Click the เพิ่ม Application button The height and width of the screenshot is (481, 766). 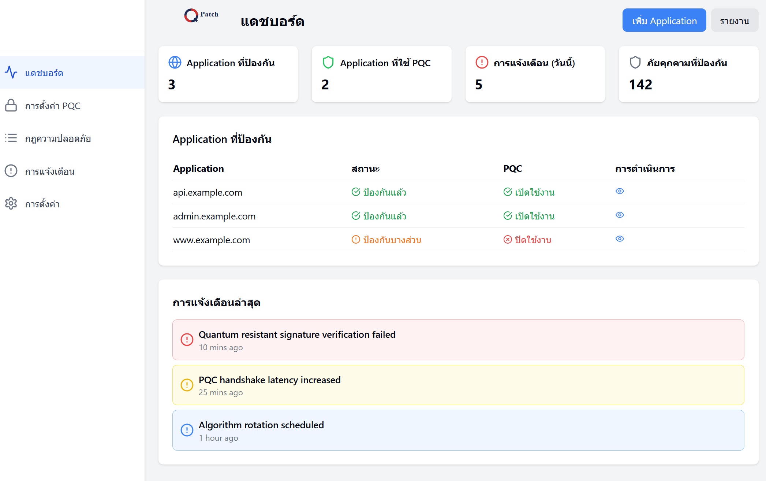point(664,21)
